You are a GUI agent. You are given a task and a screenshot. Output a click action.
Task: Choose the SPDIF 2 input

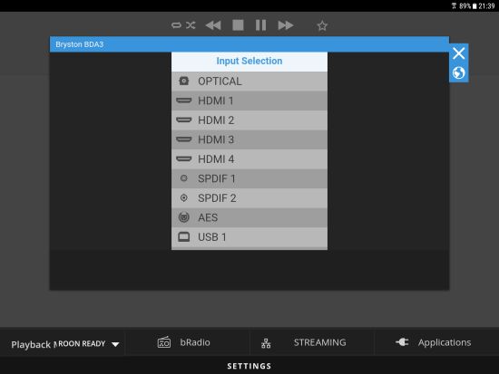(249, 198)
